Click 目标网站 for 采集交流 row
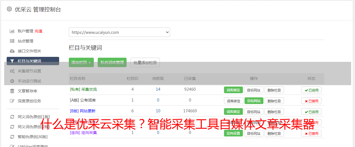355x147 pixels. coord(254,90)
